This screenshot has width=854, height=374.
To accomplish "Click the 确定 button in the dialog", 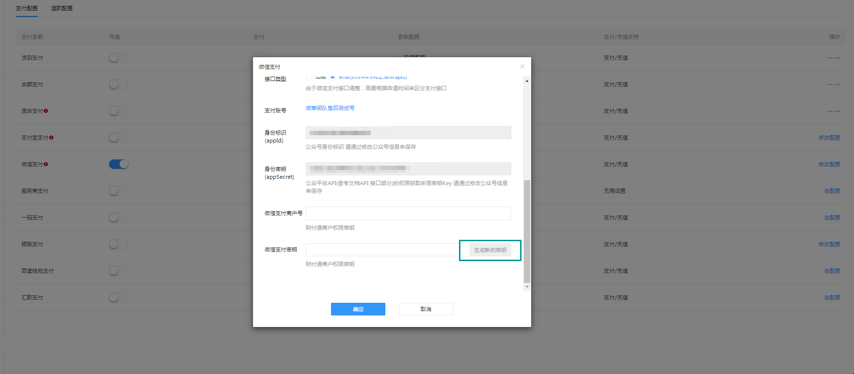I will (358, 309).
